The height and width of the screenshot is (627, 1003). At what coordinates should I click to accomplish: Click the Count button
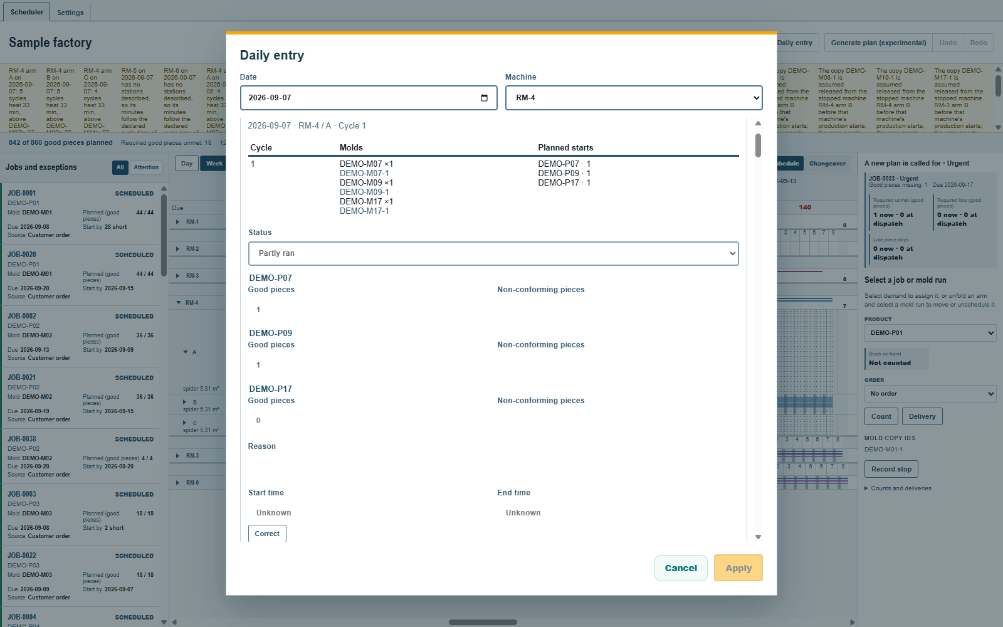881,416
